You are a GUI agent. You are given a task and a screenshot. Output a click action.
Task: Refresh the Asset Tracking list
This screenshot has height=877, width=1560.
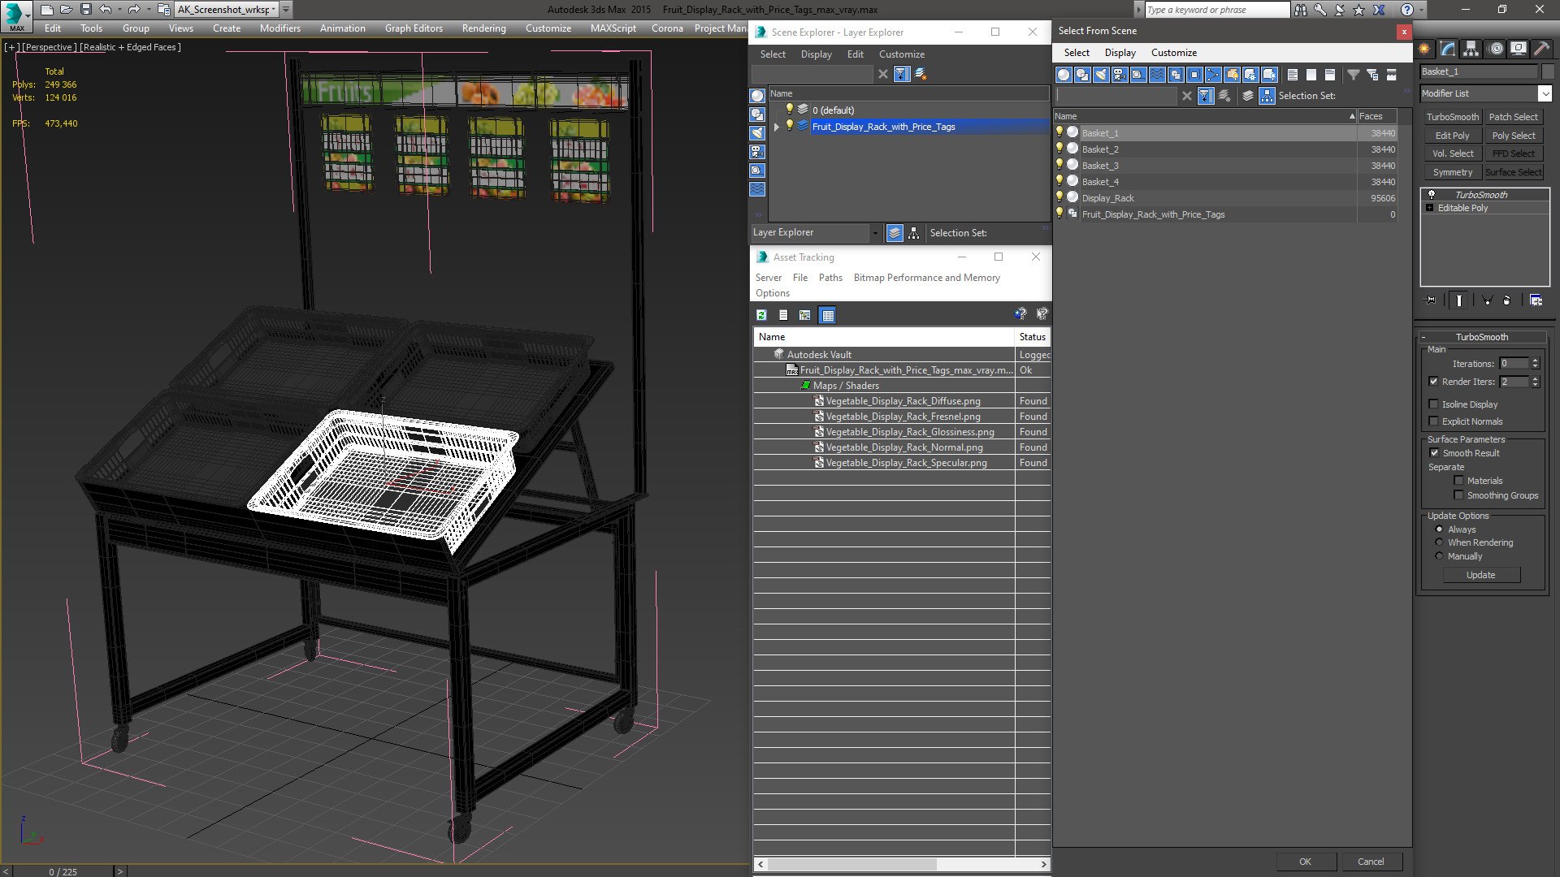coord(761,315)
